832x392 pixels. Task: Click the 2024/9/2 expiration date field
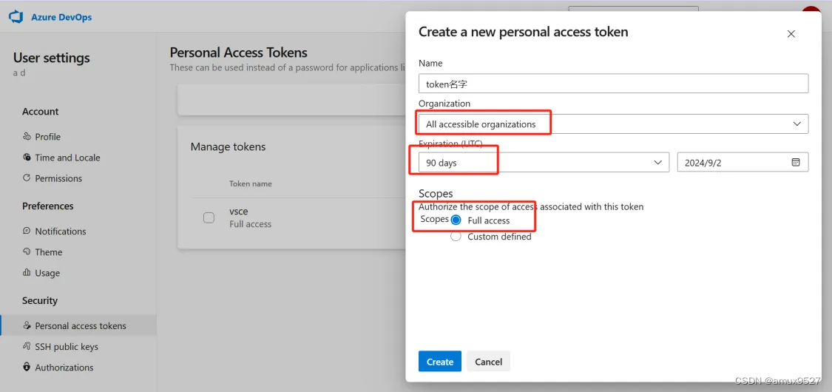click(743, 162)
